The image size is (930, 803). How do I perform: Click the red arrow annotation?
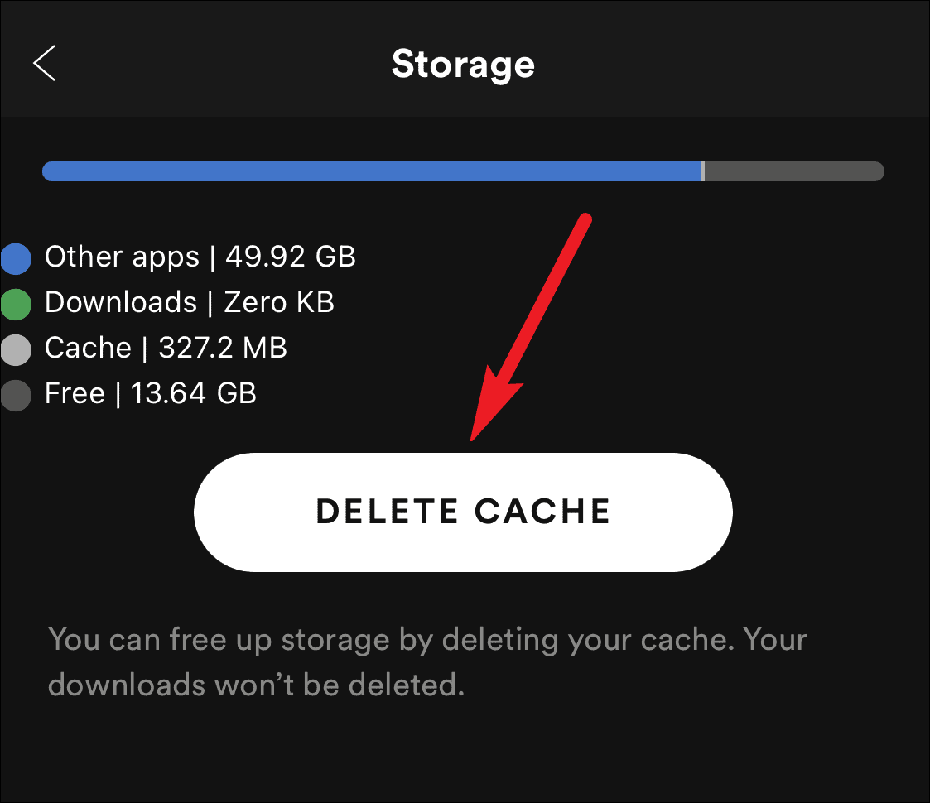pos(531,327)
